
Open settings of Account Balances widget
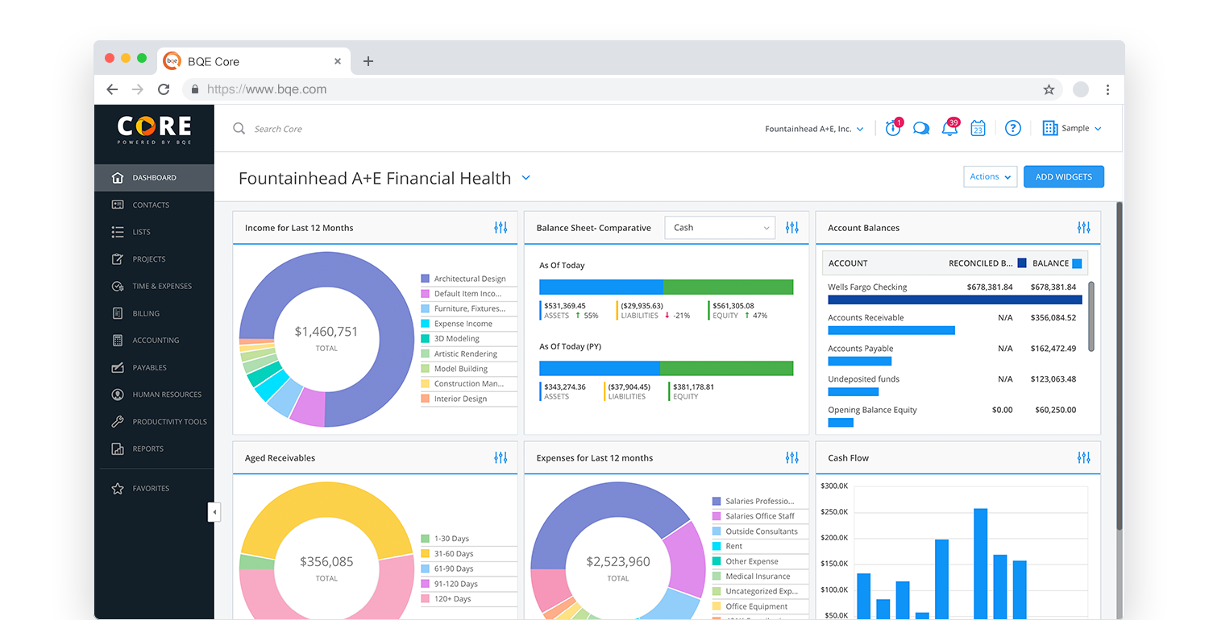click(x=1084, y=228)
